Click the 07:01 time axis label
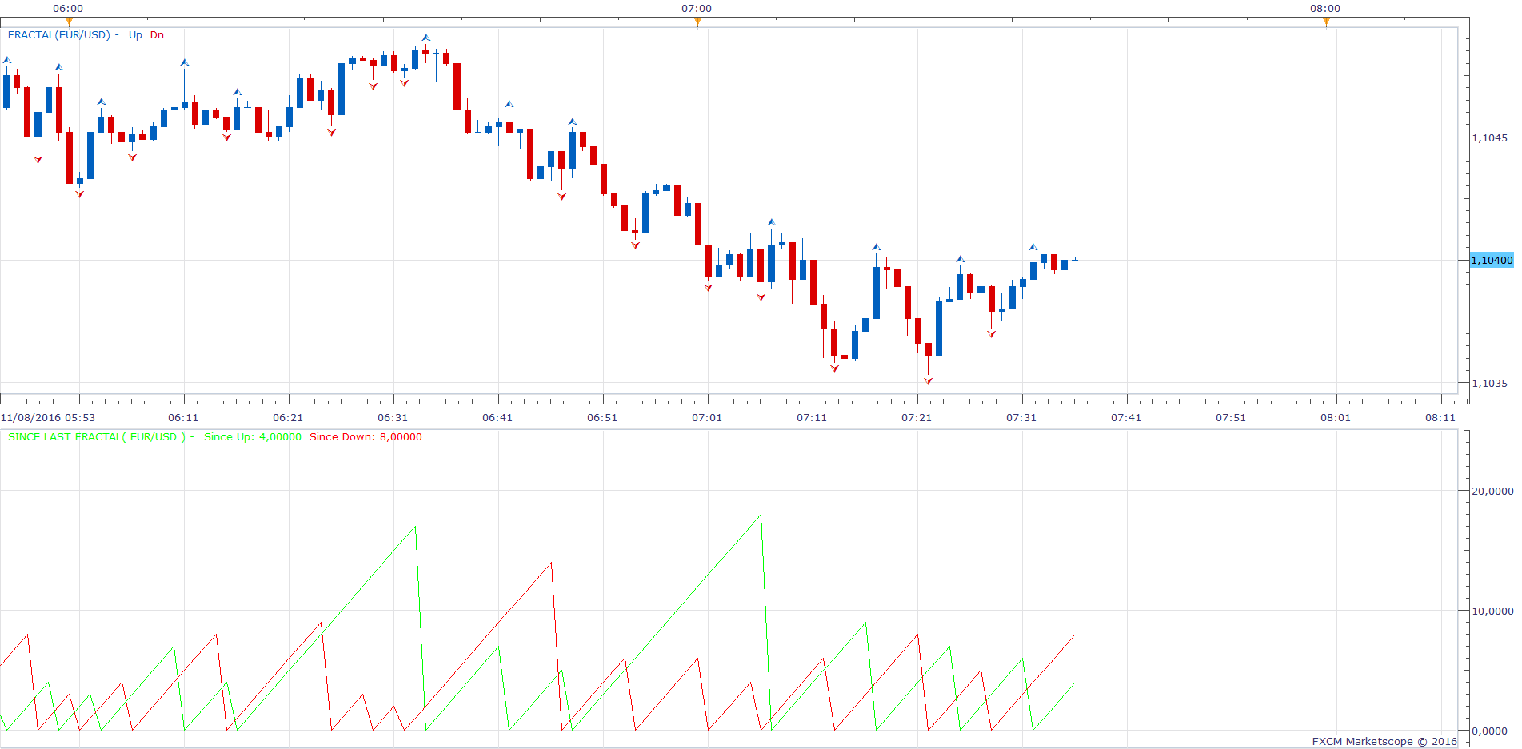 (x=707, y=417)
